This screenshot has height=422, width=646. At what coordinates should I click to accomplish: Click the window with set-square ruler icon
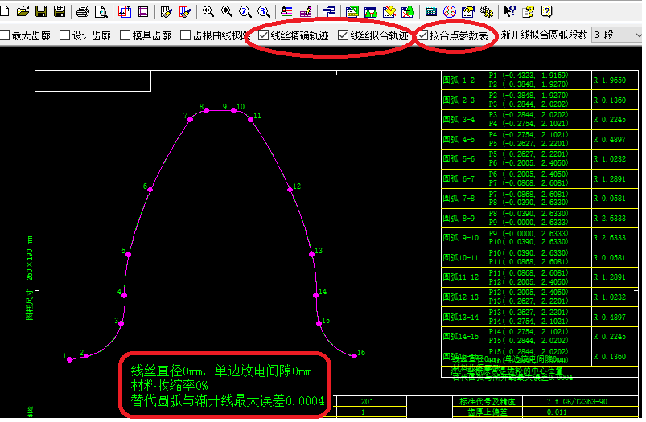tap(352, 11)
